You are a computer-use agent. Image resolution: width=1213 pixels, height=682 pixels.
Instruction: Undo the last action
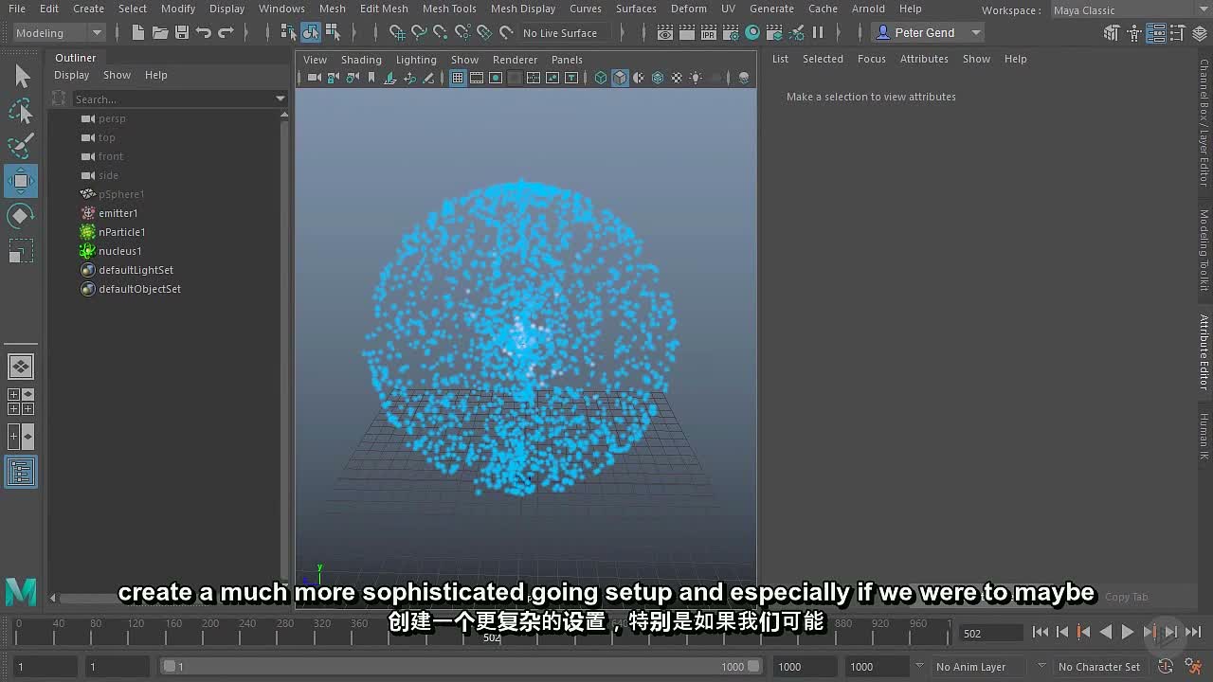click(x=204, y=32)
